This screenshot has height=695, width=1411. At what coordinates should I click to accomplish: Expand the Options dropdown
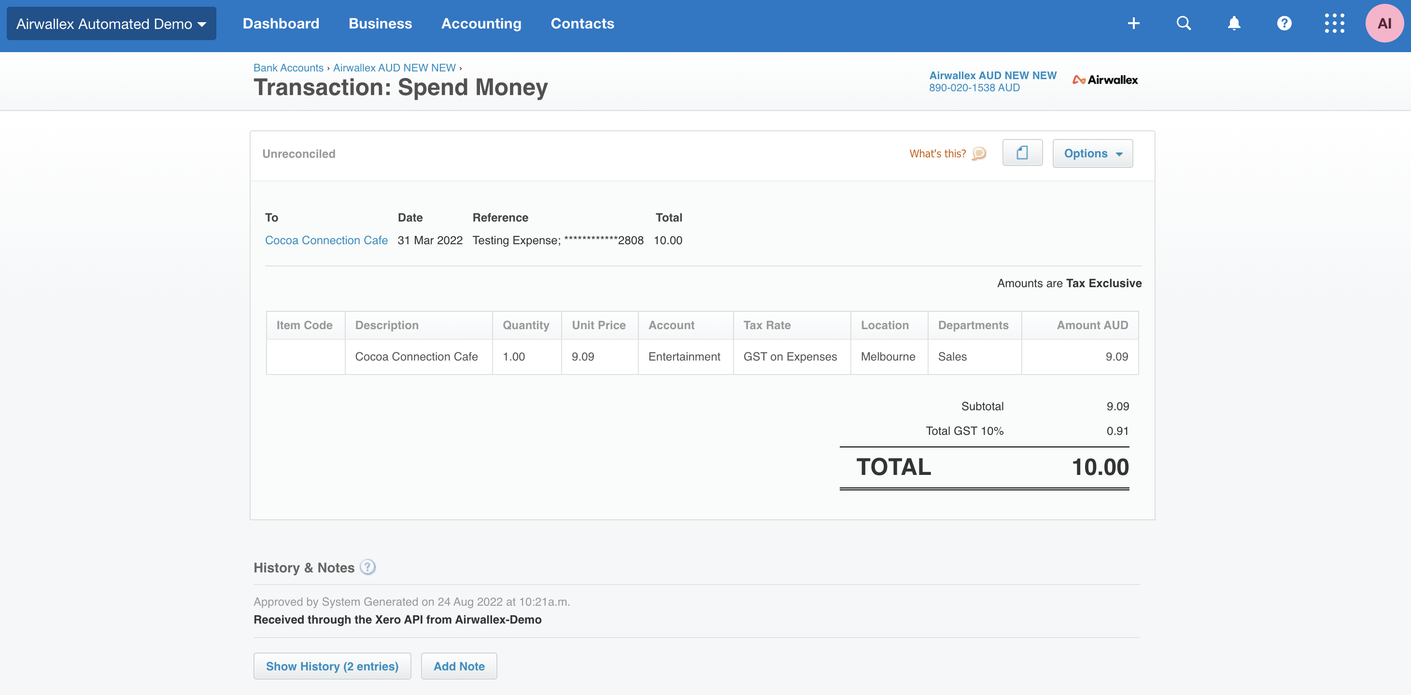(x=1092, y=153)
